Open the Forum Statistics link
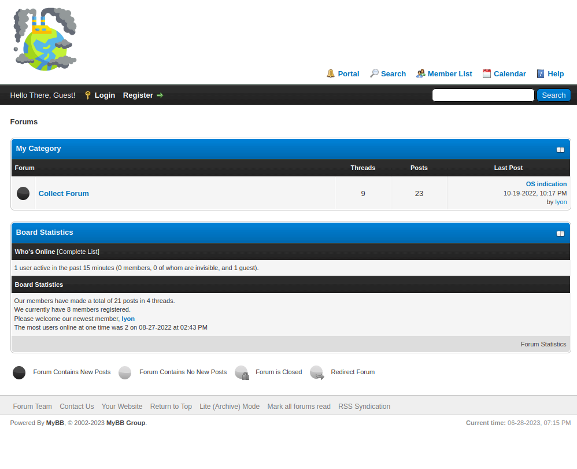This screenshot has width=577, height=469. (543, 344)
